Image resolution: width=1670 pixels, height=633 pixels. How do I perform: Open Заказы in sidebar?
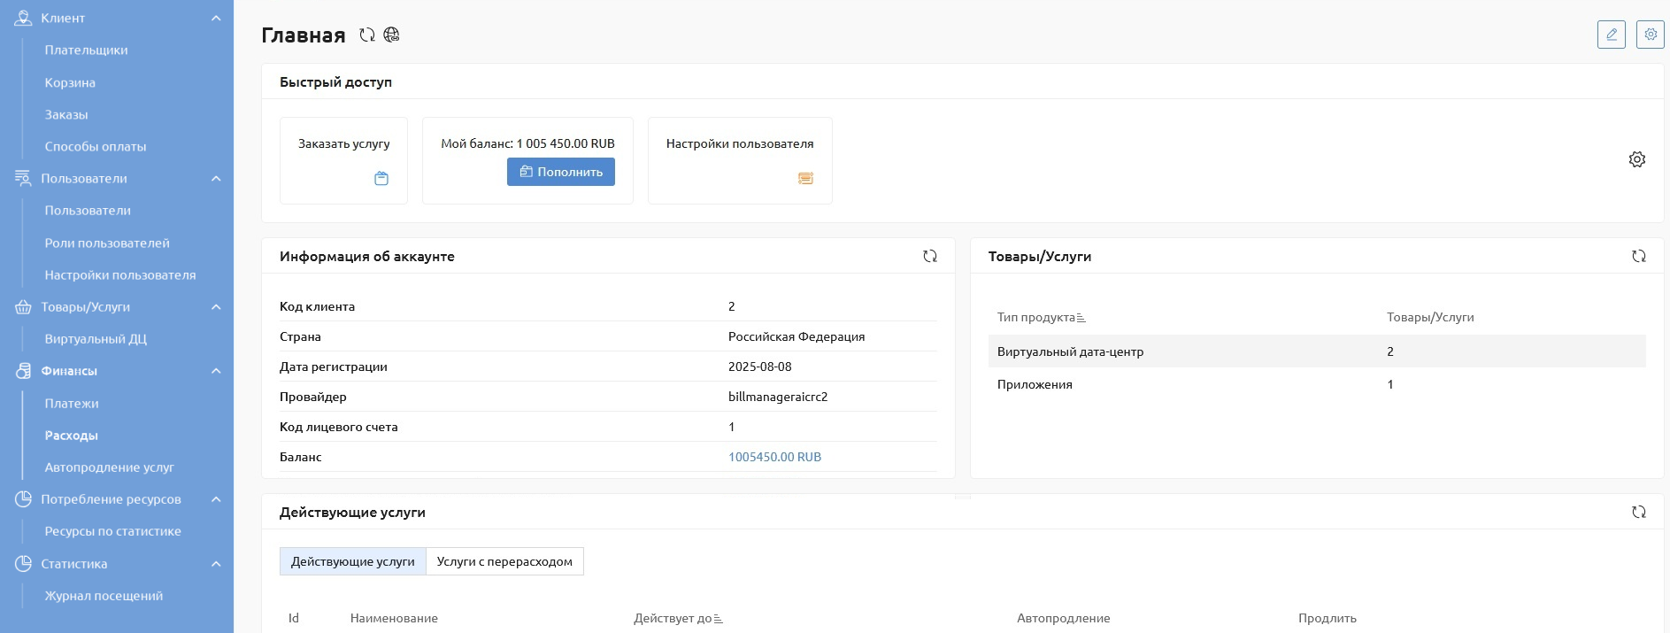click(66, 114)
